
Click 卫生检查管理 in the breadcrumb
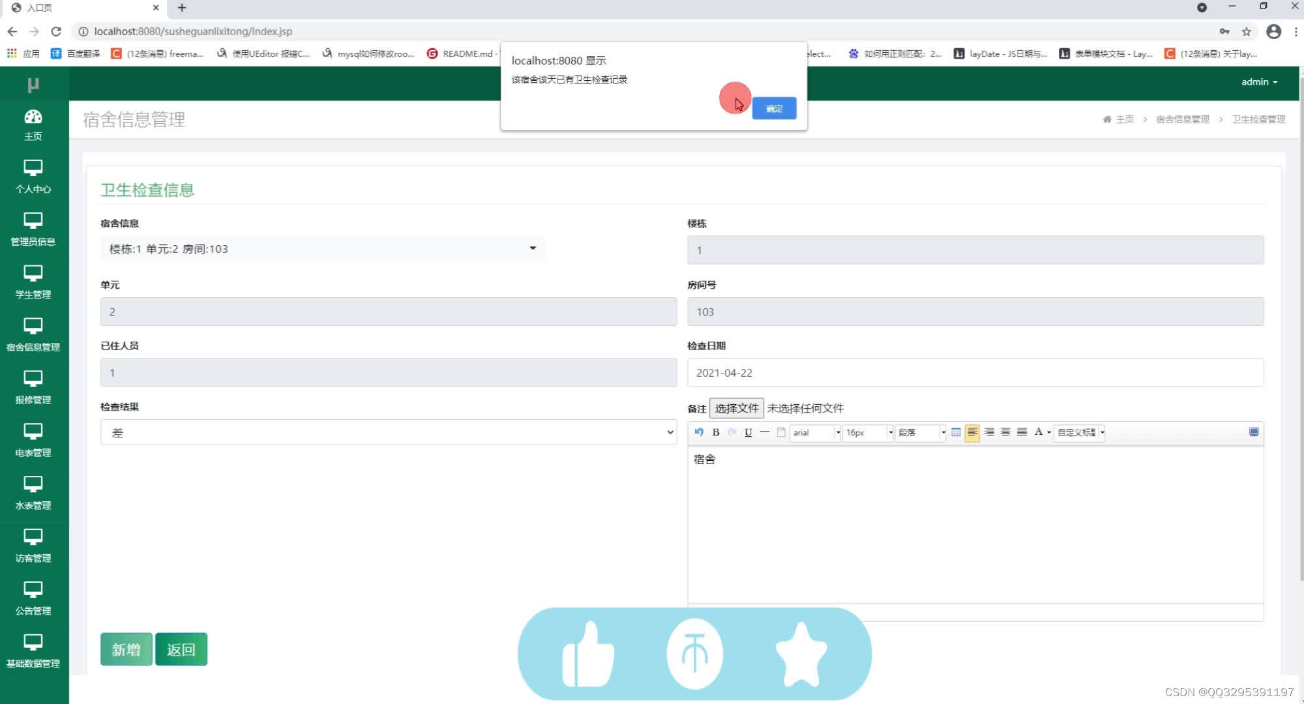pyautogui.click(x=1259, y=119)
